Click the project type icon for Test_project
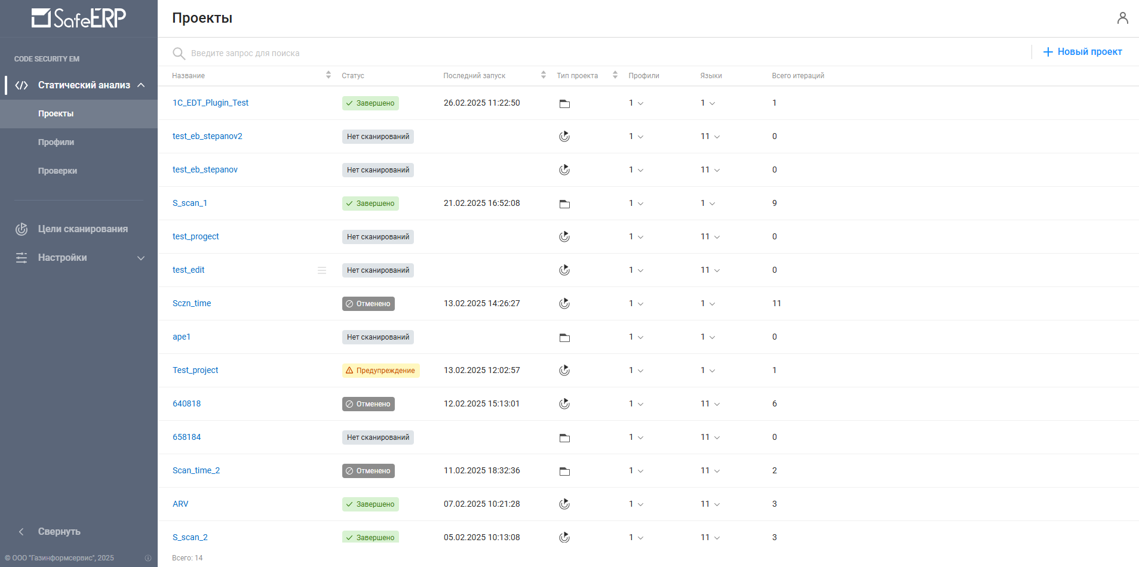1139x567 pixels. (564, 371)
